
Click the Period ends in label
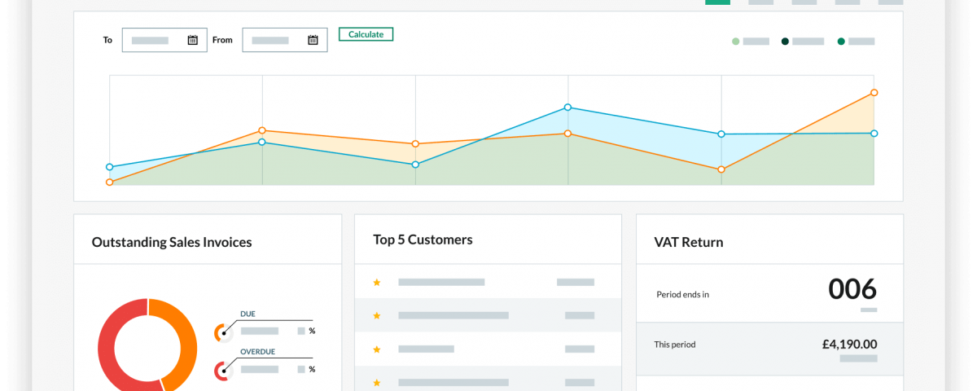tap(682, 295)
